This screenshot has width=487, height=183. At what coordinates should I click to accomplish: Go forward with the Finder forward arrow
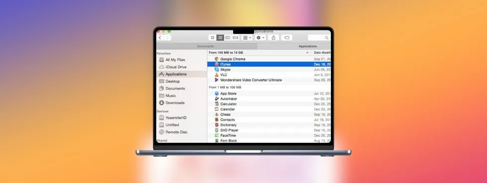pos(167,38)
